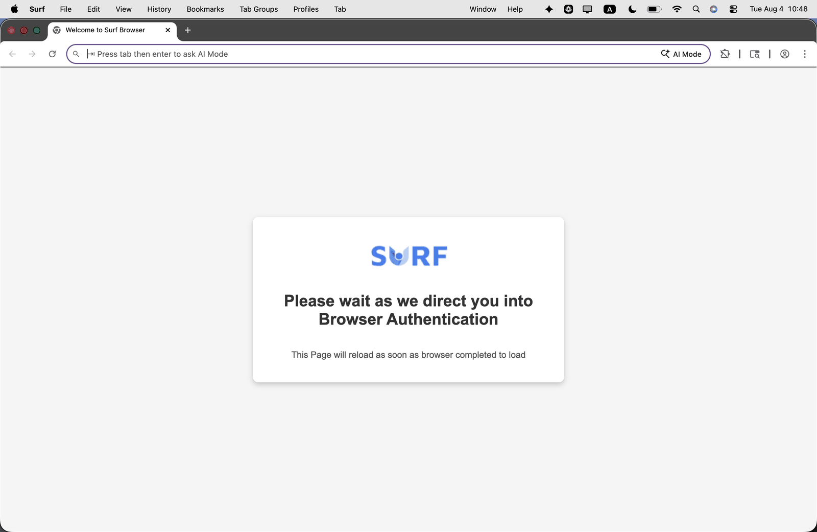Screen dimensions: 817x532
Task: Maximize the Surf browser window
Action: click(x=37, y=30)
